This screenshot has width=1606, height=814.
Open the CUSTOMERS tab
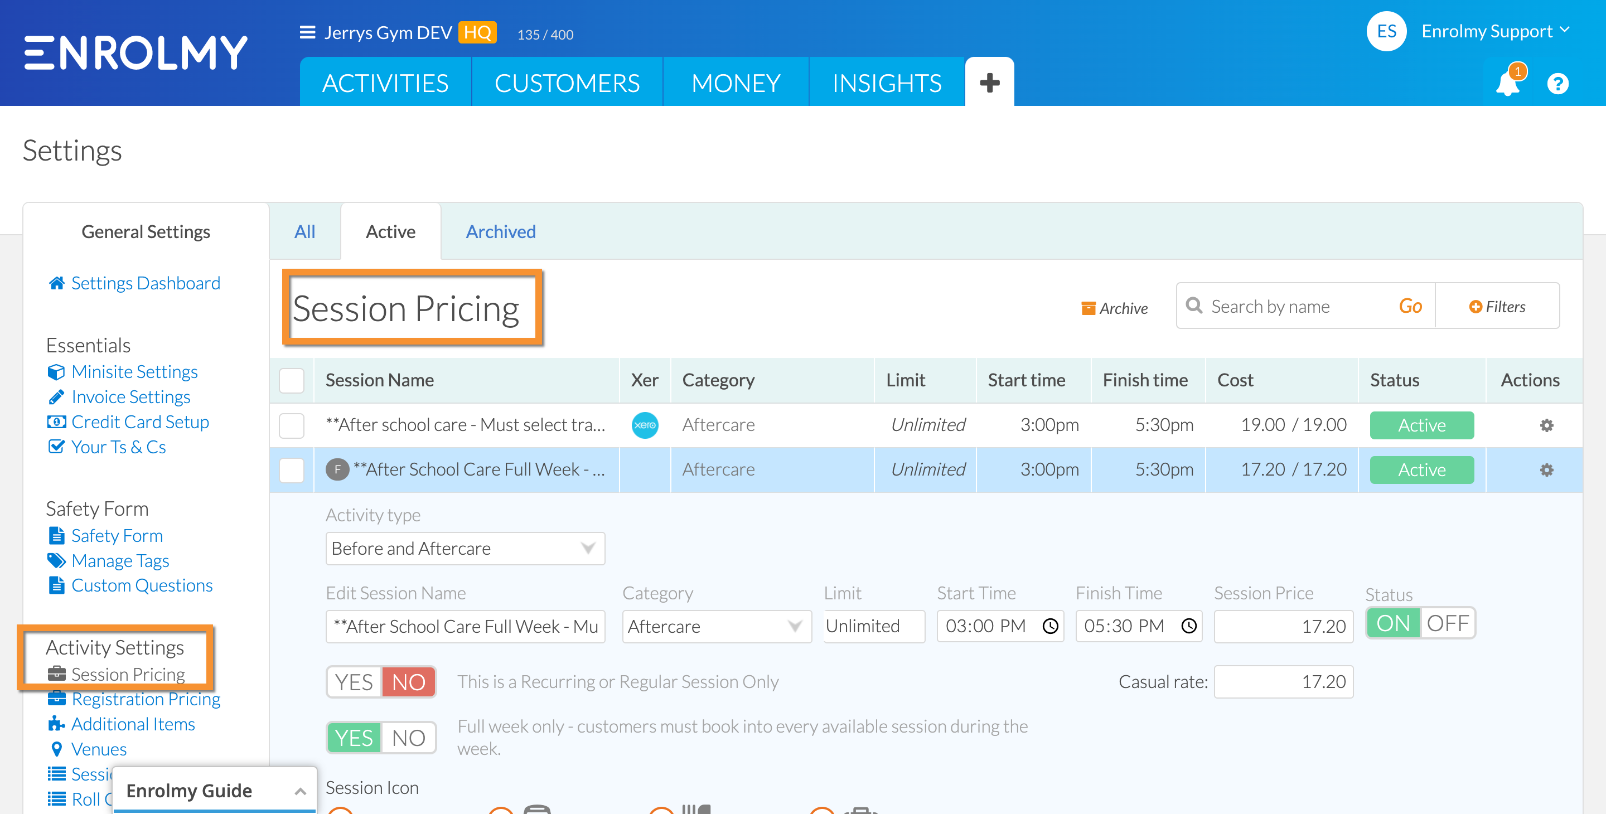[567, 83]
